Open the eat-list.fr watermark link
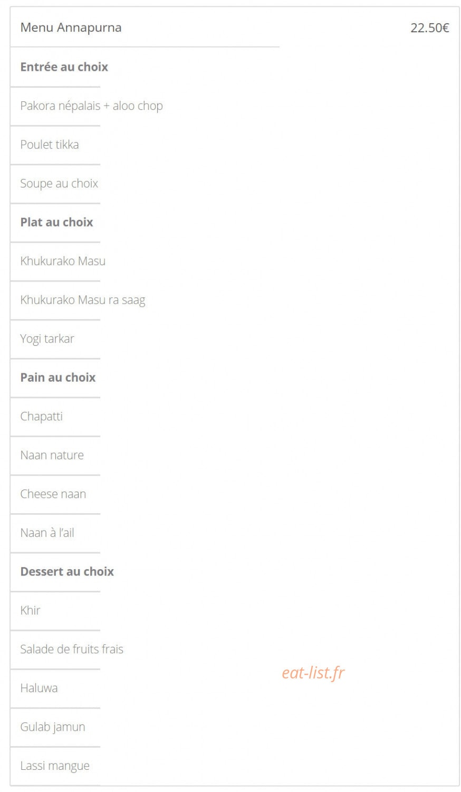This screenshot has width=461, height=792. [x=313, y=673]
